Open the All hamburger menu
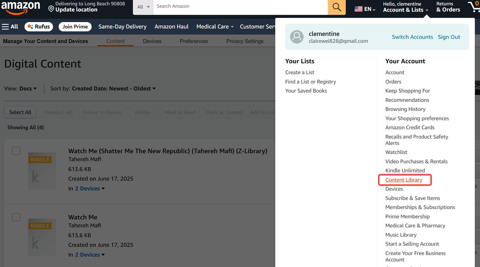480x267 pixels. coord(10,27)
